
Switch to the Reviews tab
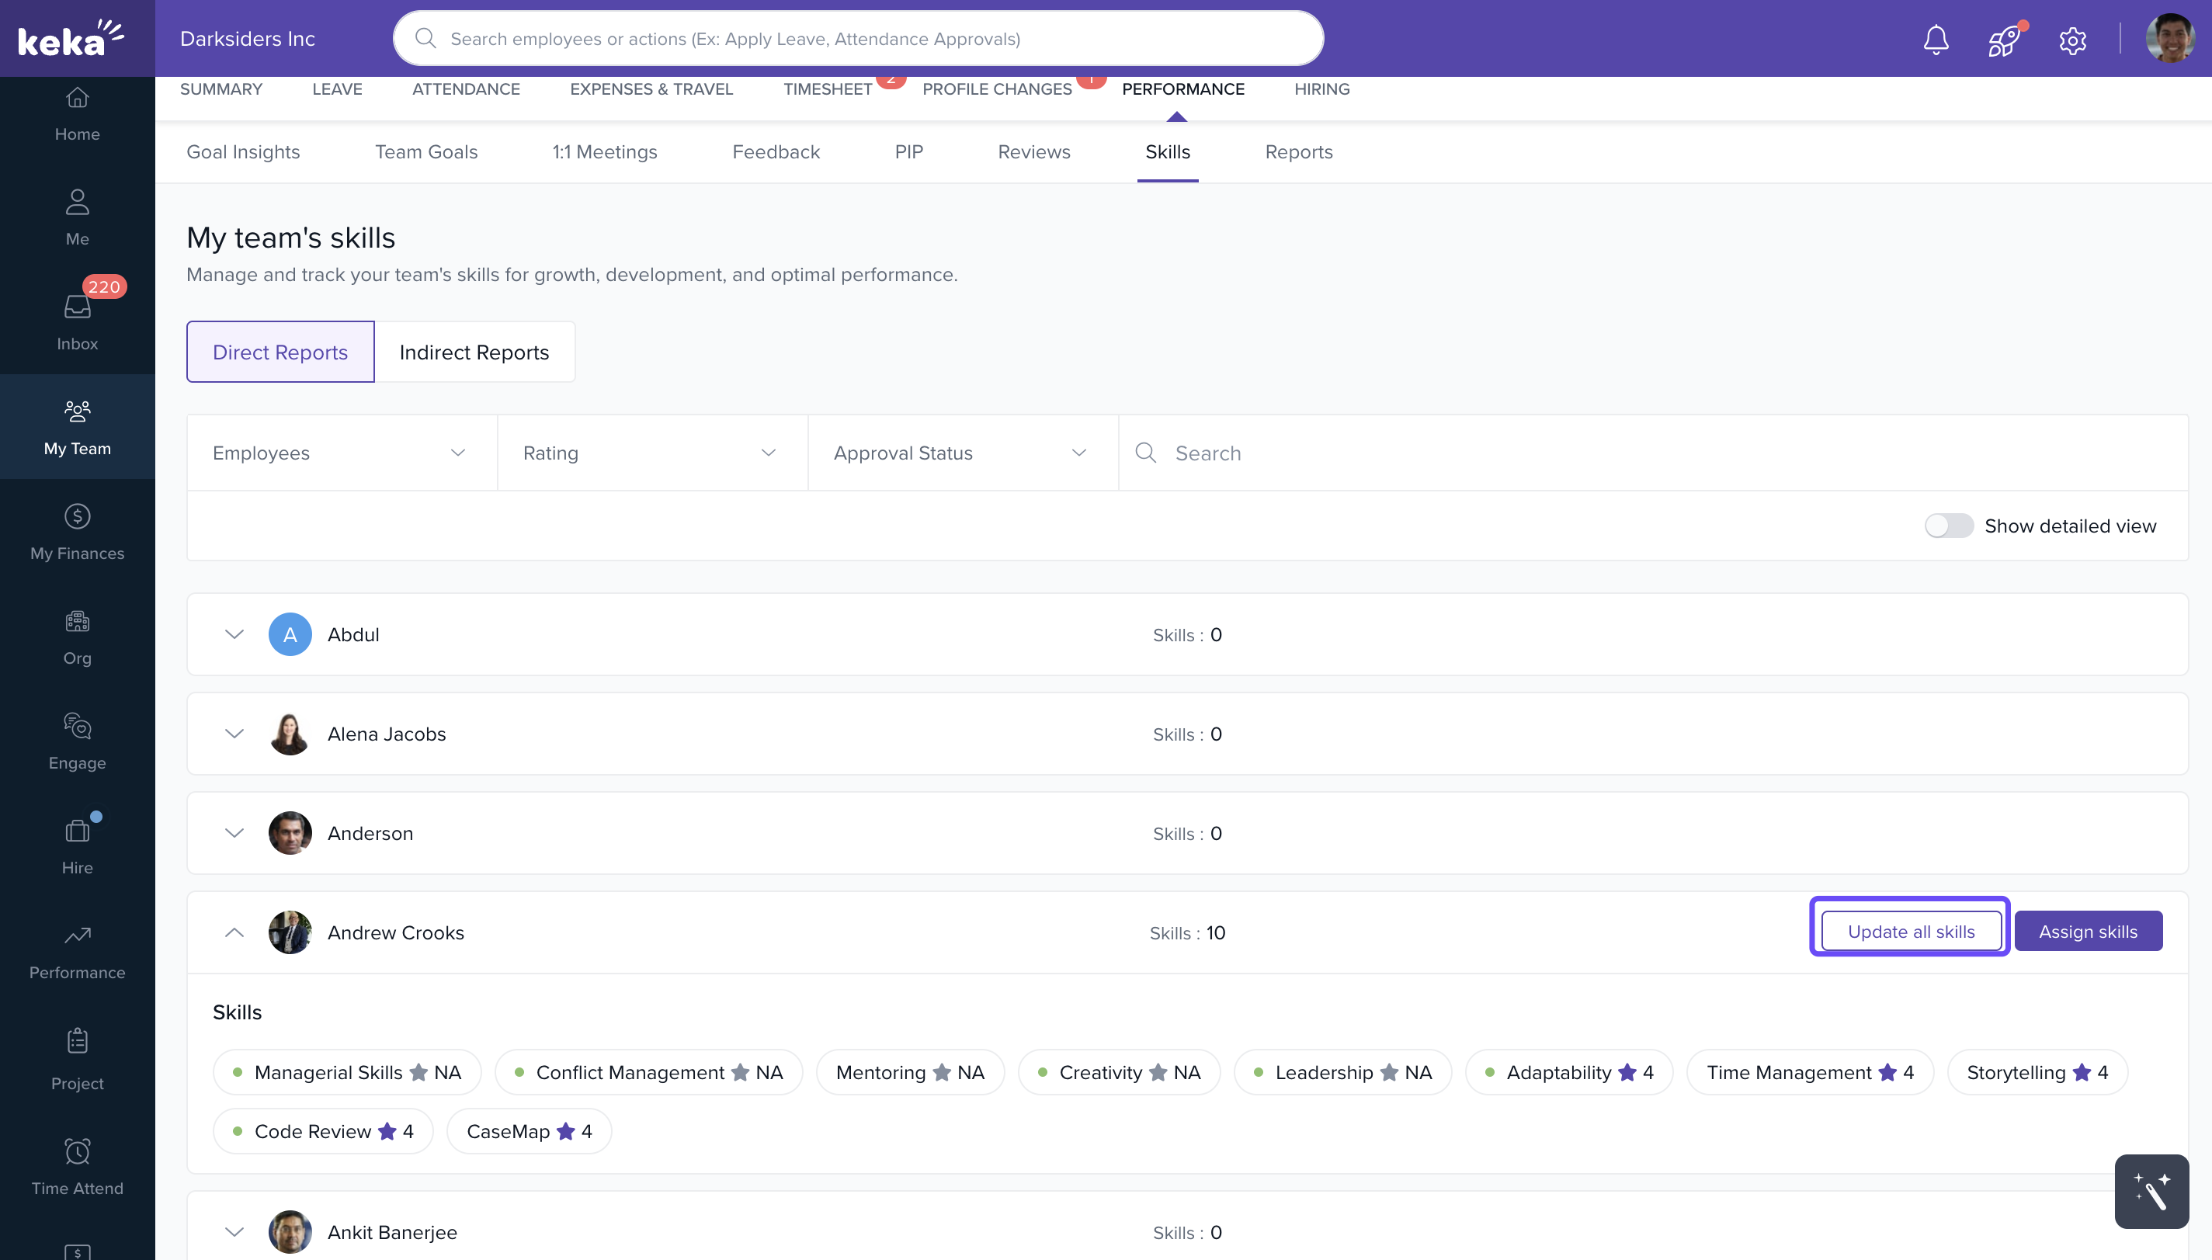point(1033,151)
